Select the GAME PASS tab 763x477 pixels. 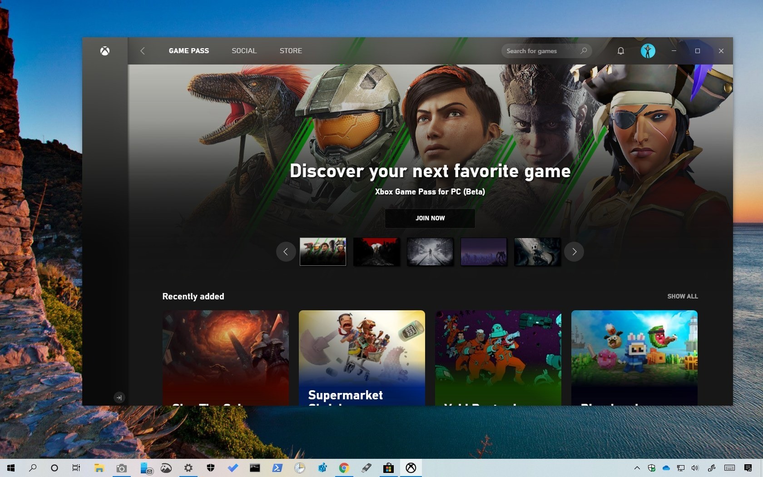pos(188,51)
